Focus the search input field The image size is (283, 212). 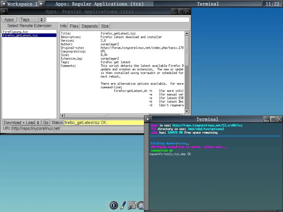point(118,20)
